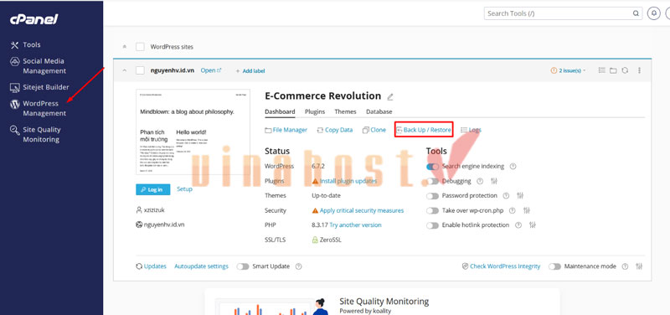Click the xzizizuk username text

tap(154, 210)
